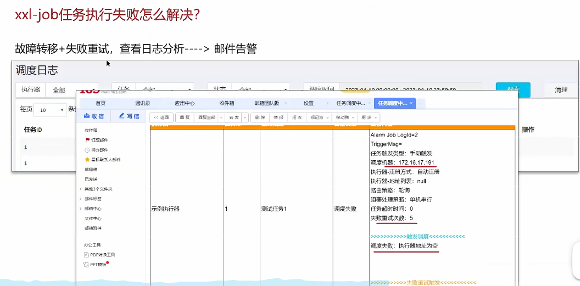Open the 每页 10 page-size dropdown

point(51,110)
